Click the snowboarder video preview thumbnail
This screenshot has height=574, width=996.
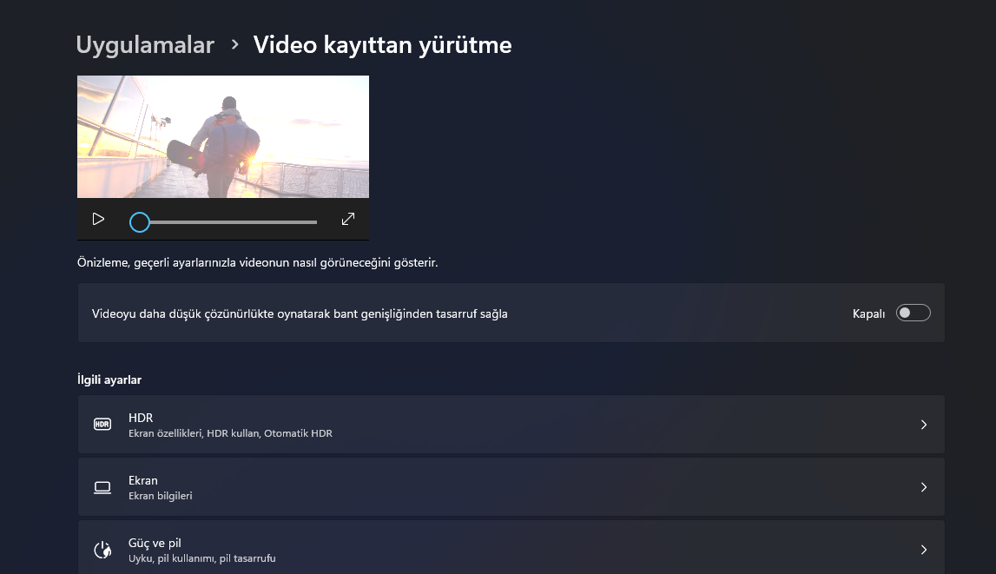[x=223, y=136]
